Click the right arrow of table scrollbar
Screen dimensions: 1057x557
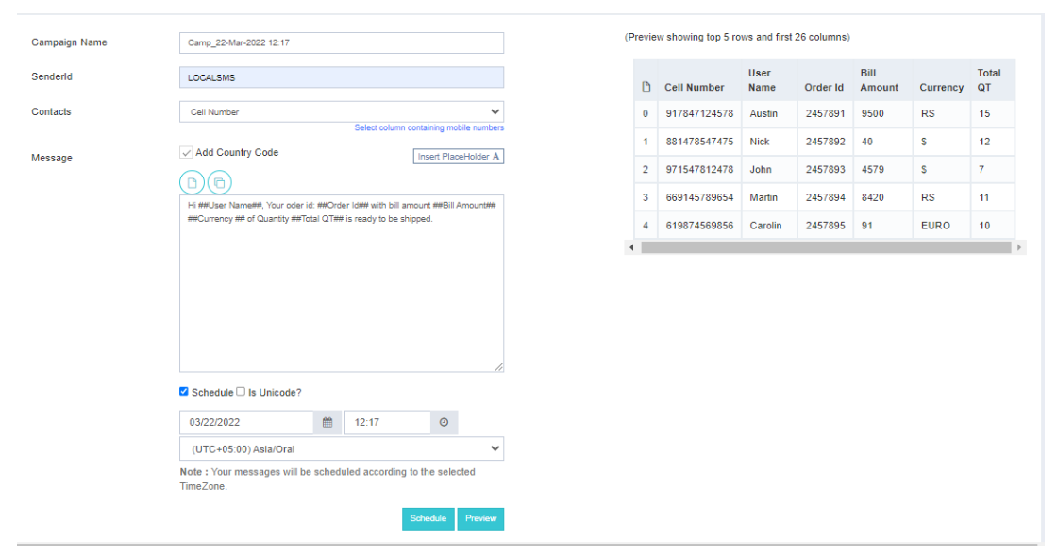1019,247
